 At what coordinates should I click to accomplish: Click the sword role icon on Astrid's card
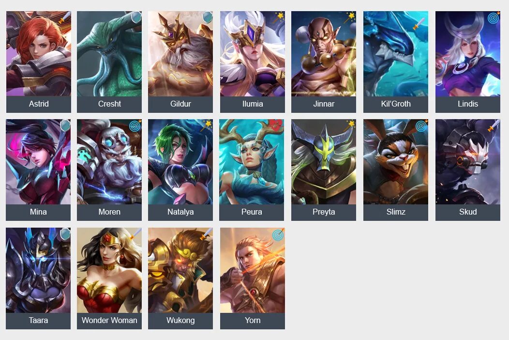click(64, 17)
